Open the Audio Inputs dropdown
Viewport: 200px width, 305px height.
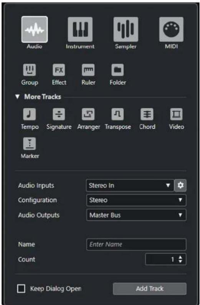pos(130,185)
